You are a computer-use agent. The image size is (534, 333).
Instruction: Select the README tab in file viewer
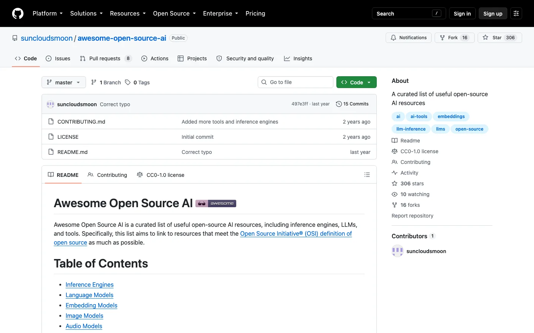63,175
